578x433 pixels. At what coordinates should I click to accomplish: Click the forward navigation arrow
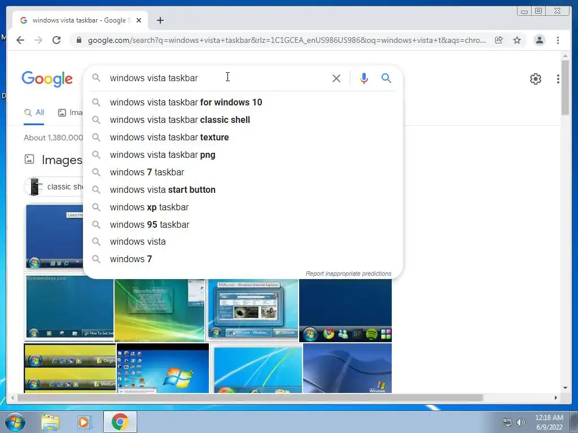(38, 40)
